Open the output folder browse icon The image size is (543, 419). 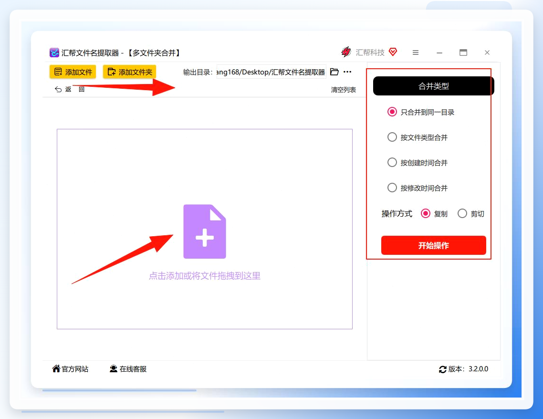click(334, 72)
